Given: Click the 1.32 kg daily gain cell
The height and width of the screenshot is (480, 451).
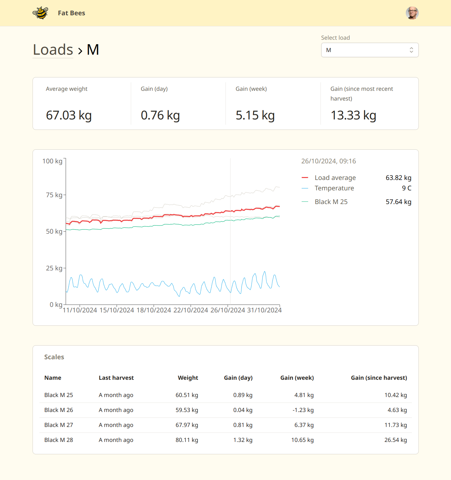Looking at the screenshot, I should coord(243,440).
